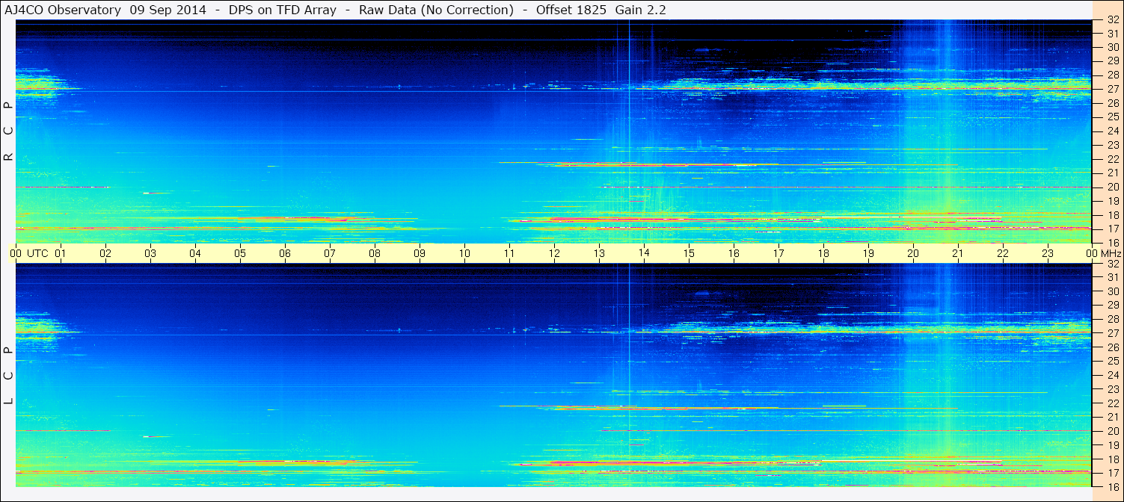Select the 13 hour mark on time axis
Image resolution: width=1124 pixels, height=502 pixels.
coord(599,253)
